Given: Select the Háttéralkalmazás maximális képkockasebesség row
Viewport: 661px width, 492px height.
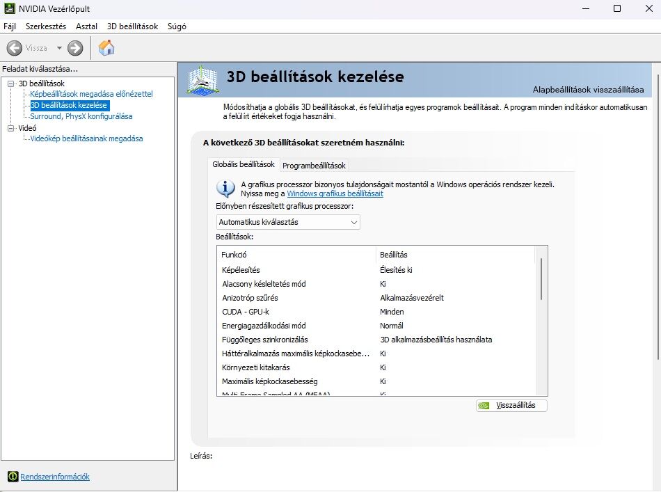Looking at the screenshot, I should pos(376,354).
